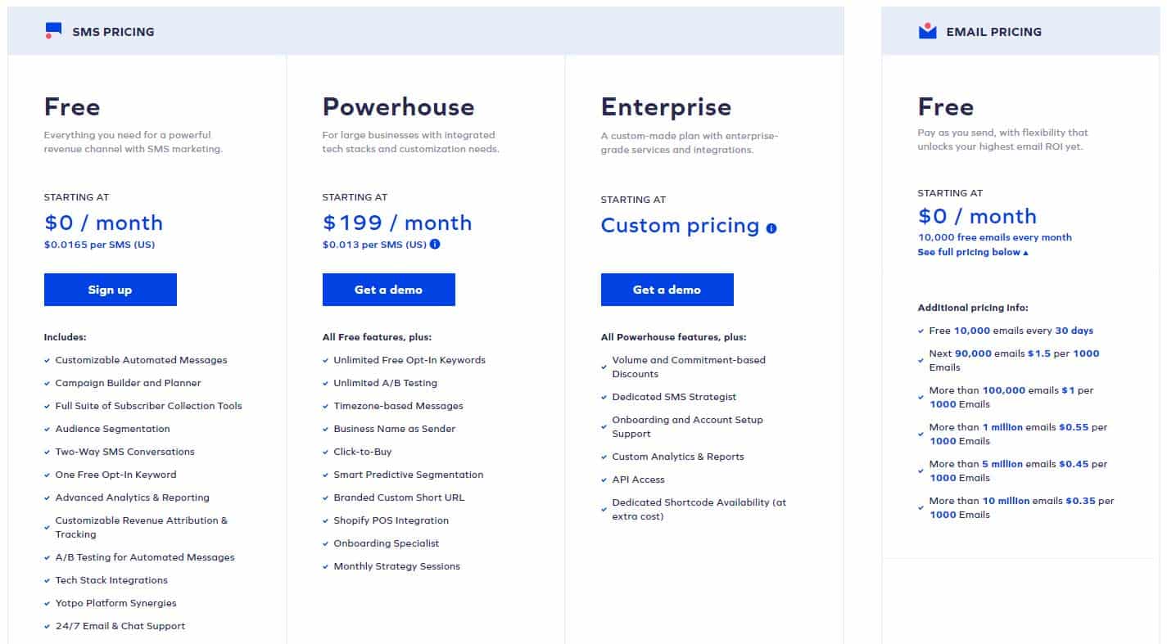
Task: Click the Sign up button
Action: pos(110,290)
